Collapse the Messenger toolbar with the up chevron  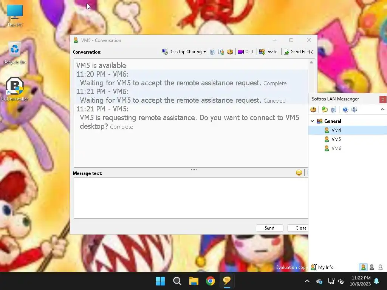pos(382,109)
